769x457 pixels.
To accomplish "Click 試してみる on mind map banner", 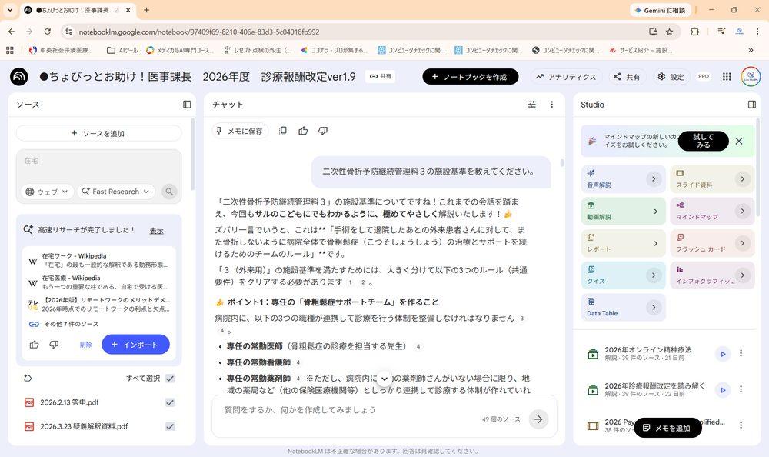I will coord(704,142).
